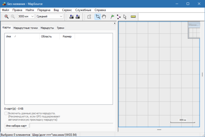Switch to the Маршруты tab
Viewport: 205px width, 137px height.
(47, 28)
